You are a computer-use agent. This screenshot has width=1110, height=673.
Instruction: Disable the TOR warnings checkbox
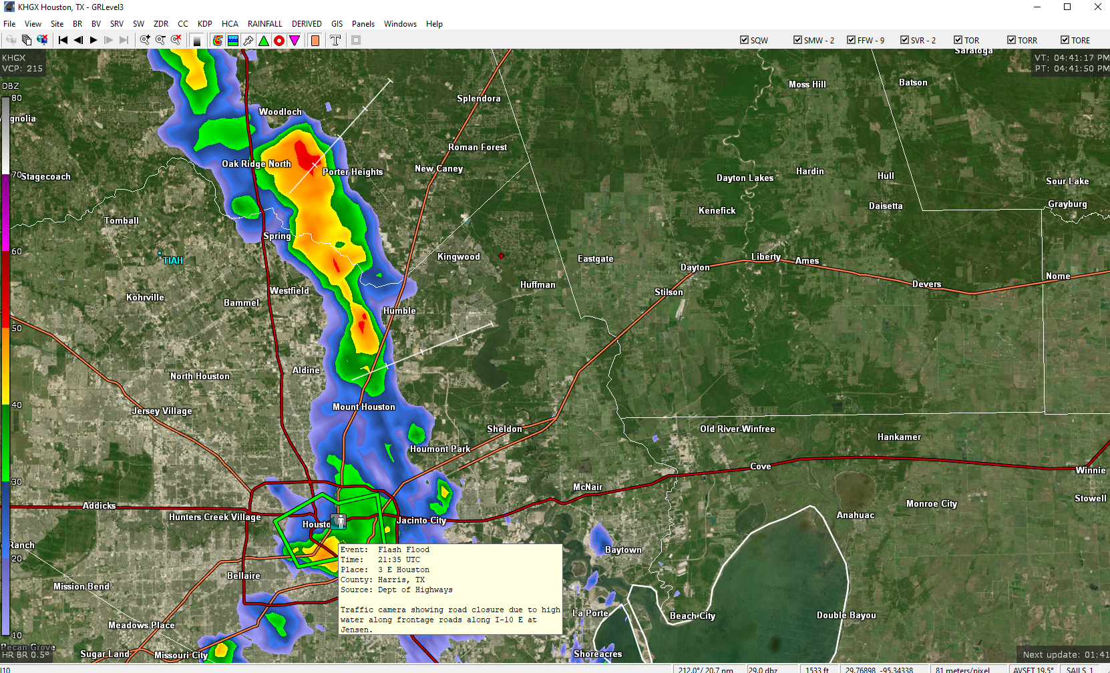958,40
